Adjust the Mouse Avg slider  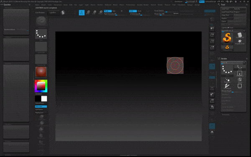233,91
